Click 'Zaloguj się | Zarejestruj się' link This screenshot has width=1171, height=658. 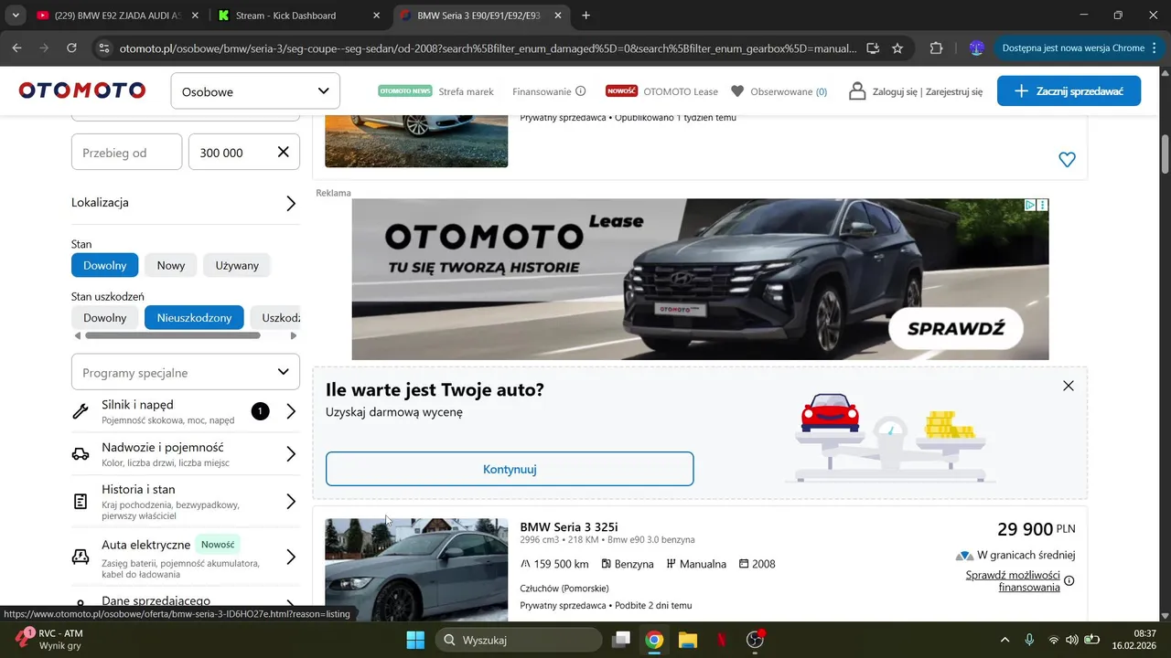pyautogui.click(x=928, y=91)
